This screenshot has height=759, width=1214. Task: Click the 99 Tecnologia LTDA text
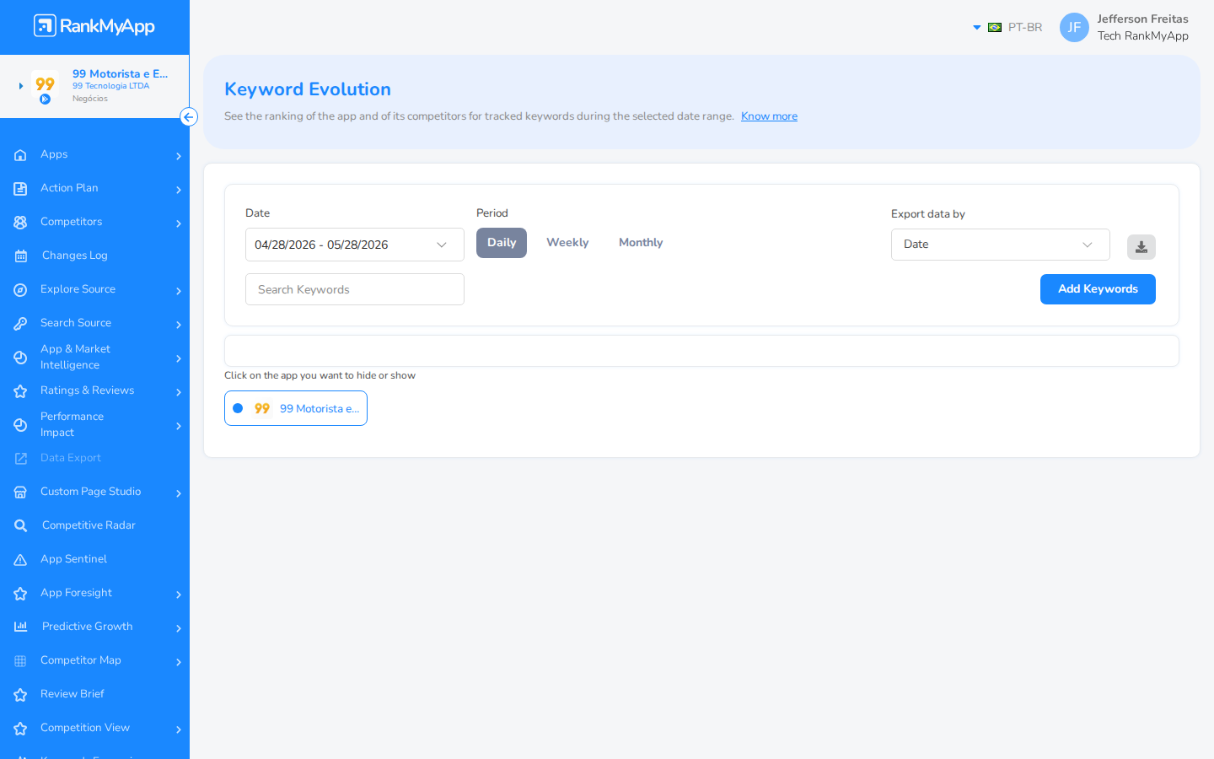coord(110,86)
